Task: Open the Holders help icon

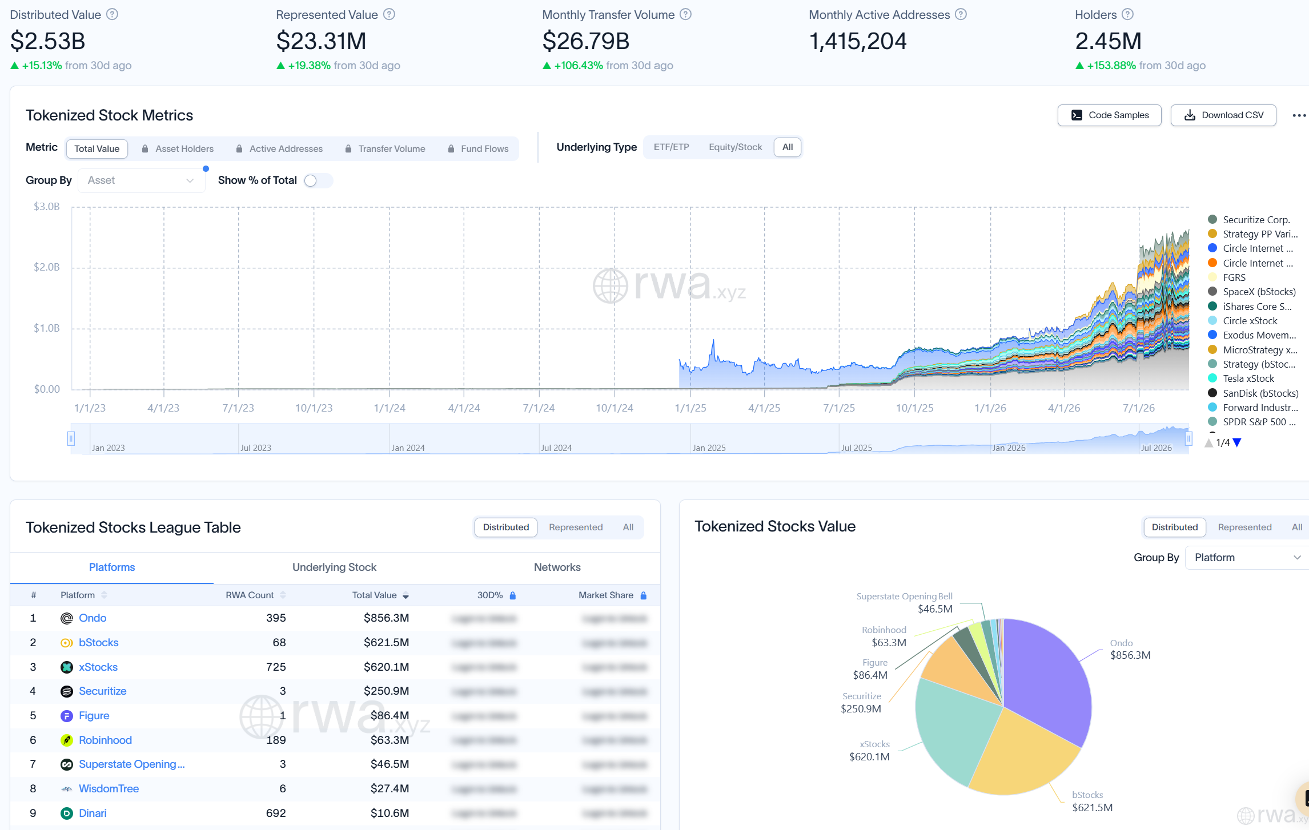Action: tap(1127, 14)
